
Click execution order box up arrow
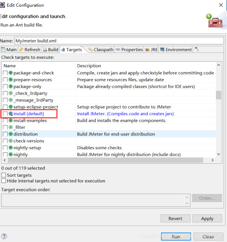187,197
